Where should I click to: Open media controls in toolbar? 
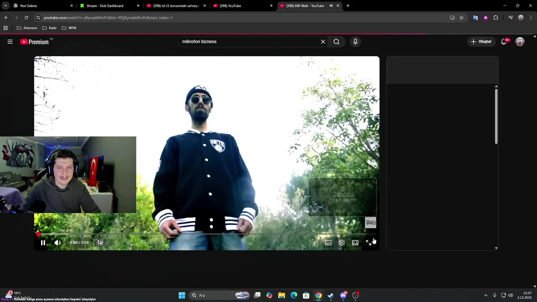(x=511, y=18)
